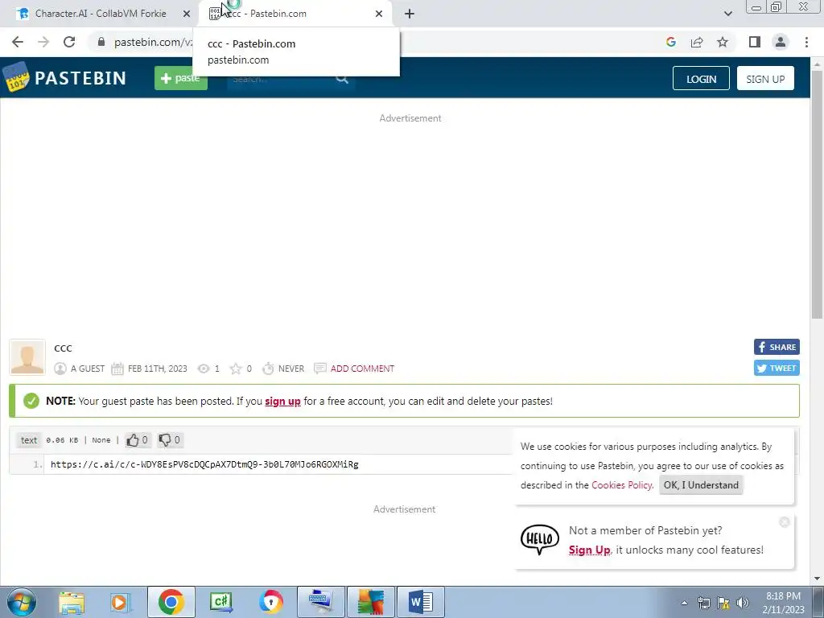
Task: Open File Explorer from the taskbar
Action: click(x=72, y=602)
